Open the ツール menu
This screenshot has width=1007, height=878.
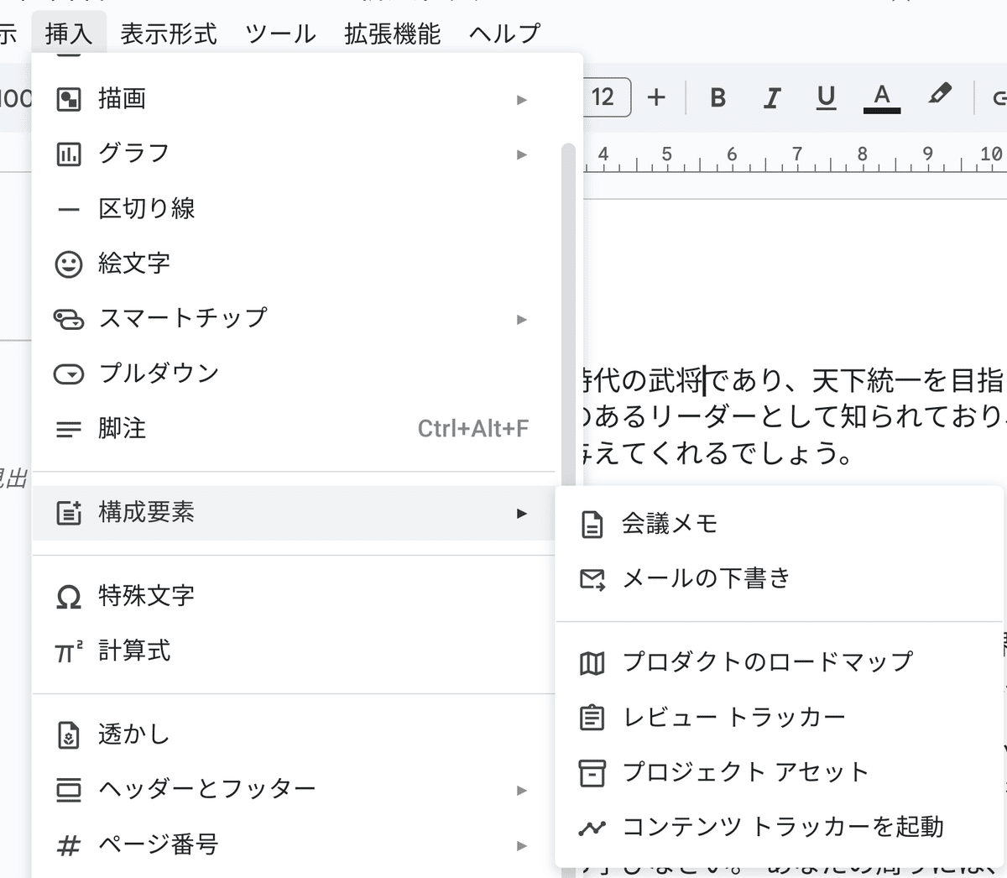pos(280,34)
